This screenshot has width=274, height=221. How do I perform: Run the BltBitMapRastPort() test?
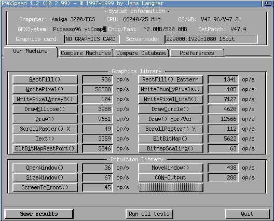pyautogui.click(x=45, y=148)
